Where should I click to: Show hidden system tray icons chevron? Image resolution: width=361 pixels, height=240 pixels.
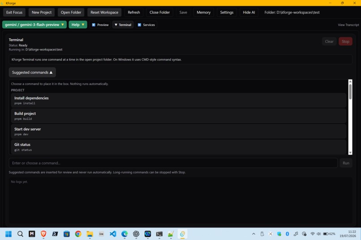[x=254, y=234]
